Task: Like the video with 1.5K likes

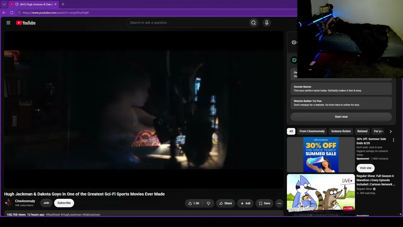Action: (x=194, y=203)
